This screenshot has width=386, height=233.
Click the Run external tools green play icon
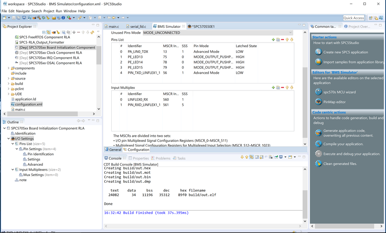(69, 18)
